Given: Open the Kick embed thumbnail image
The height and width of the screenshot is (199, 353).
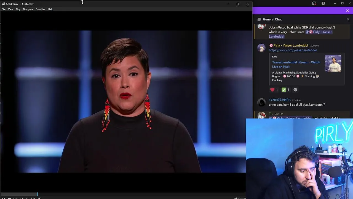Looking at the screenshot, I should 333,63.
